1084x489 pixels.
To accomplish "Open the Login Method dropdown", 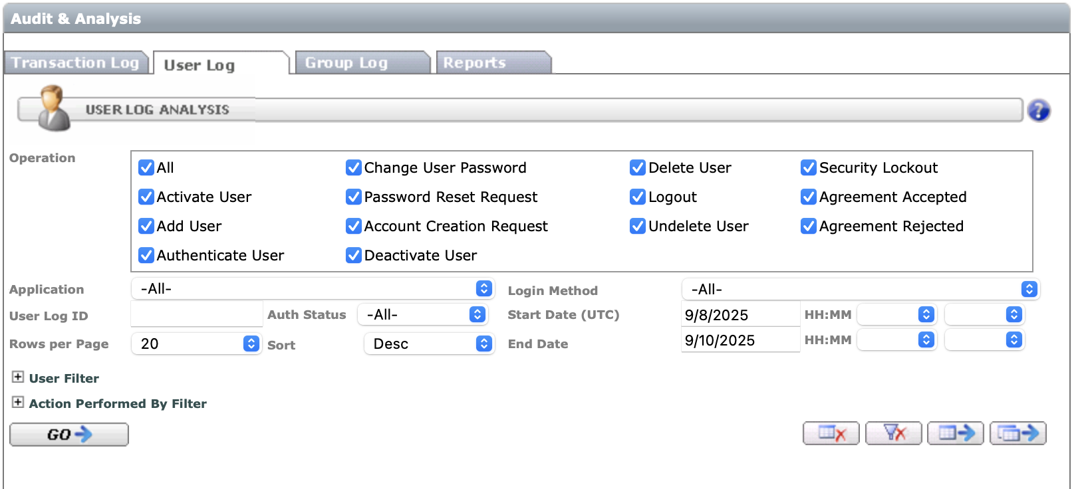I will [860, 290].
